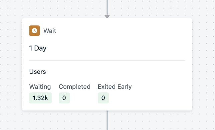215x130 pixels.
Task: Select the connector line below the Wait node
Action: (x=107, y=120)
